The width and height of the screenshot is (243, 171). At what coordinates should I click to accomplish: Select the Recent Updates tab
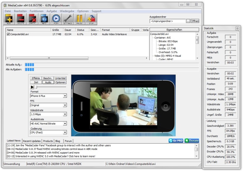[32, 141]
